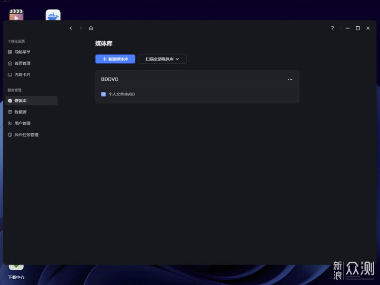
Task: Click the BDDVD library title
Action: pos(110,79)
